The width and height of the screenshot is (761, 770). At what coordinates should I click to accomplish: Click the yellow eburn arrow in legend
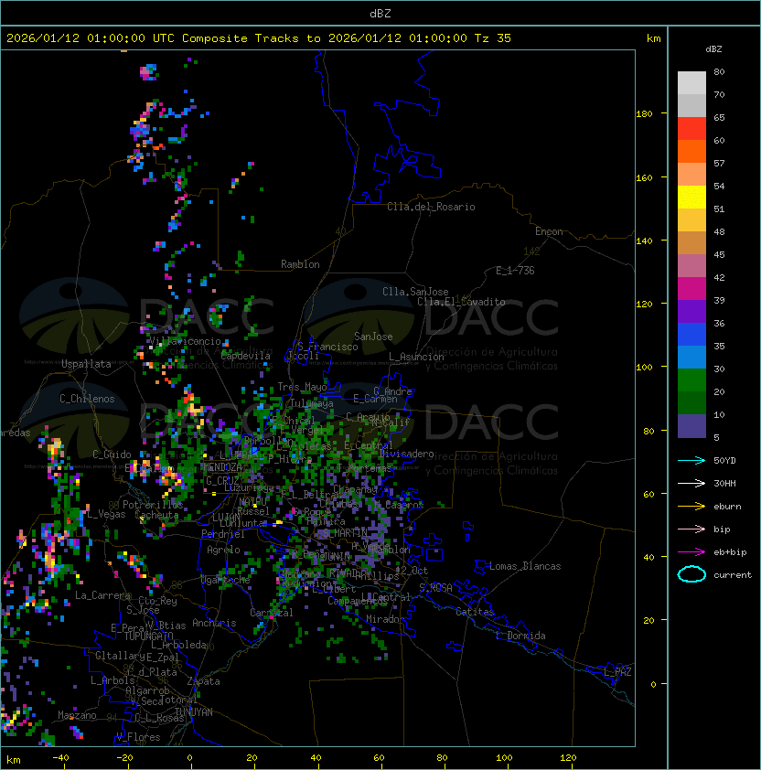point(691,507)
